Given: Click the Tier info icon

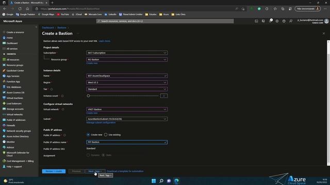Looking at the screenshot, I should (x=52, y=89).
